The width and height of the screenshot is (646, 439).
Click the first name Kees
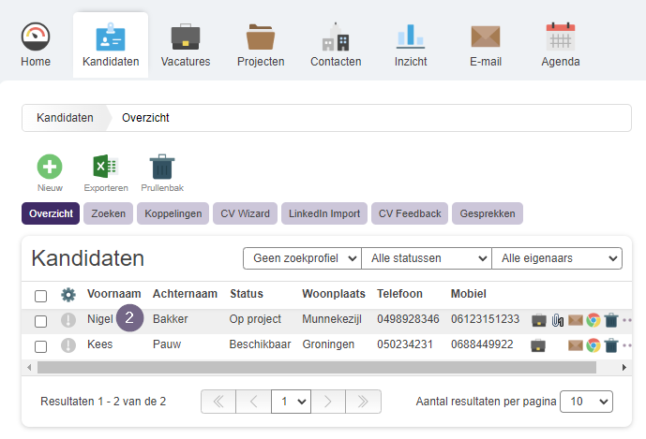[x=99, y=344]
